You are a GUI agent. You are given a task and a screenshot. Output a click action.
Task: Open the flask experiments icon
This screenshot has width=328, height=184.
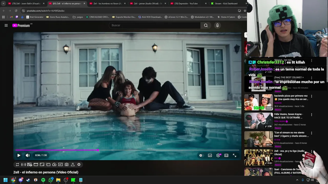click(73, 165)
